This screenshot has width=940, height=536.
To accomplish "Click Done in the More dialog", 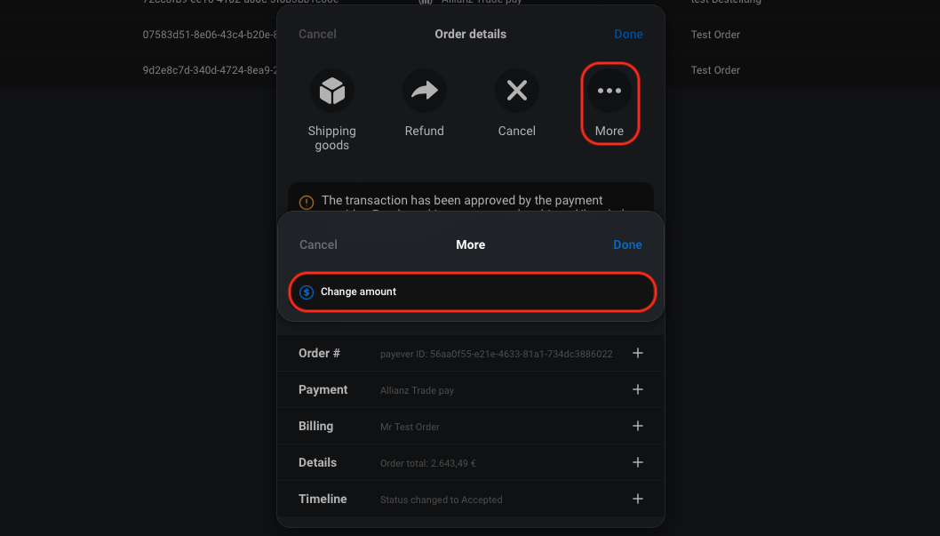I will click(x=627, y=244).
